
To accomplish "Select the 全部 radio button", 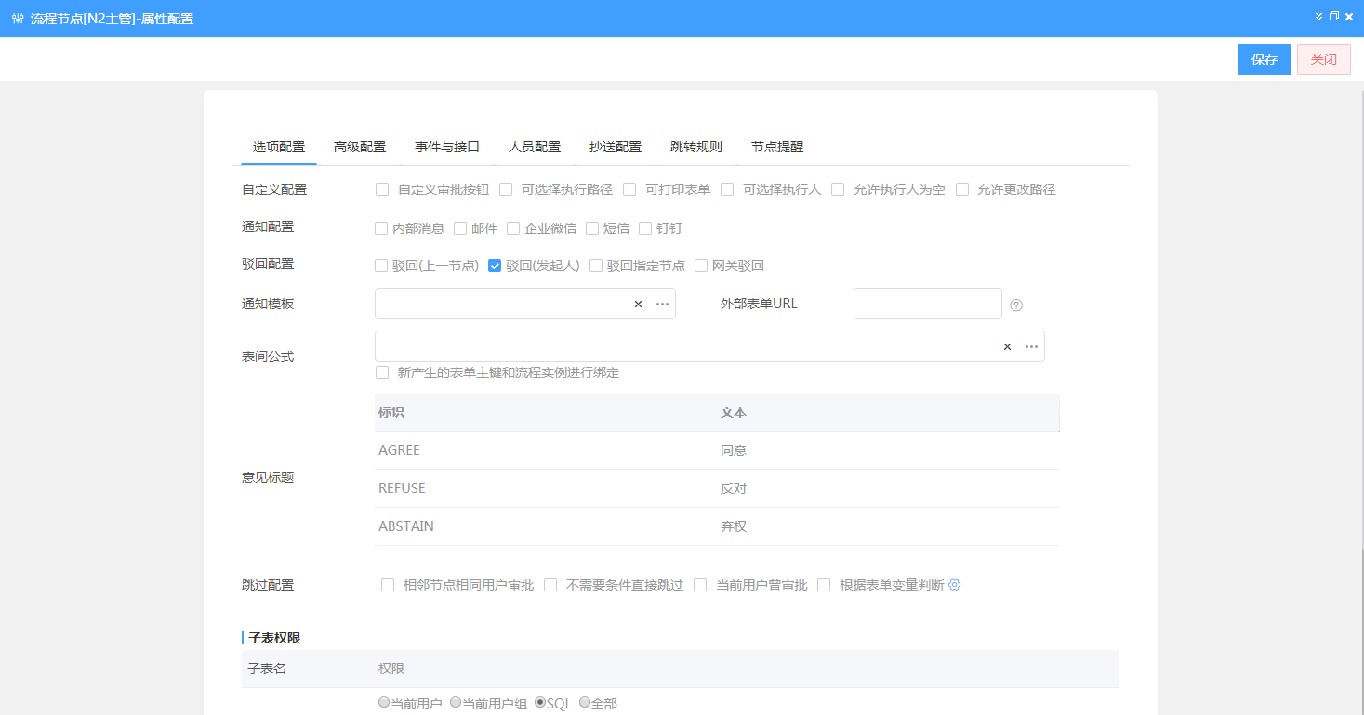I will 585,703.
